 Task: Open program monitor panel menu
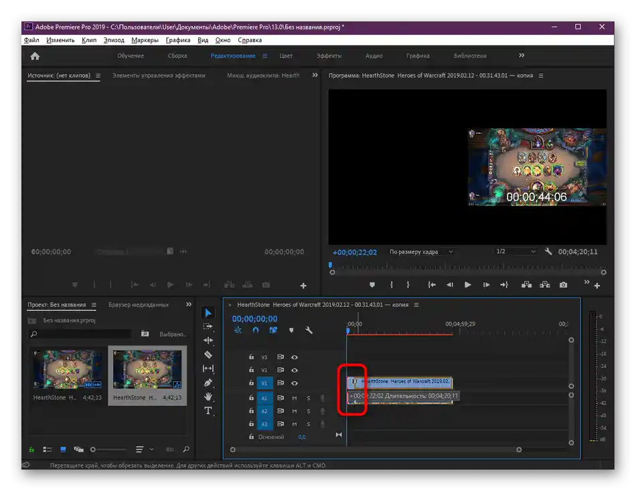point(541,76)
